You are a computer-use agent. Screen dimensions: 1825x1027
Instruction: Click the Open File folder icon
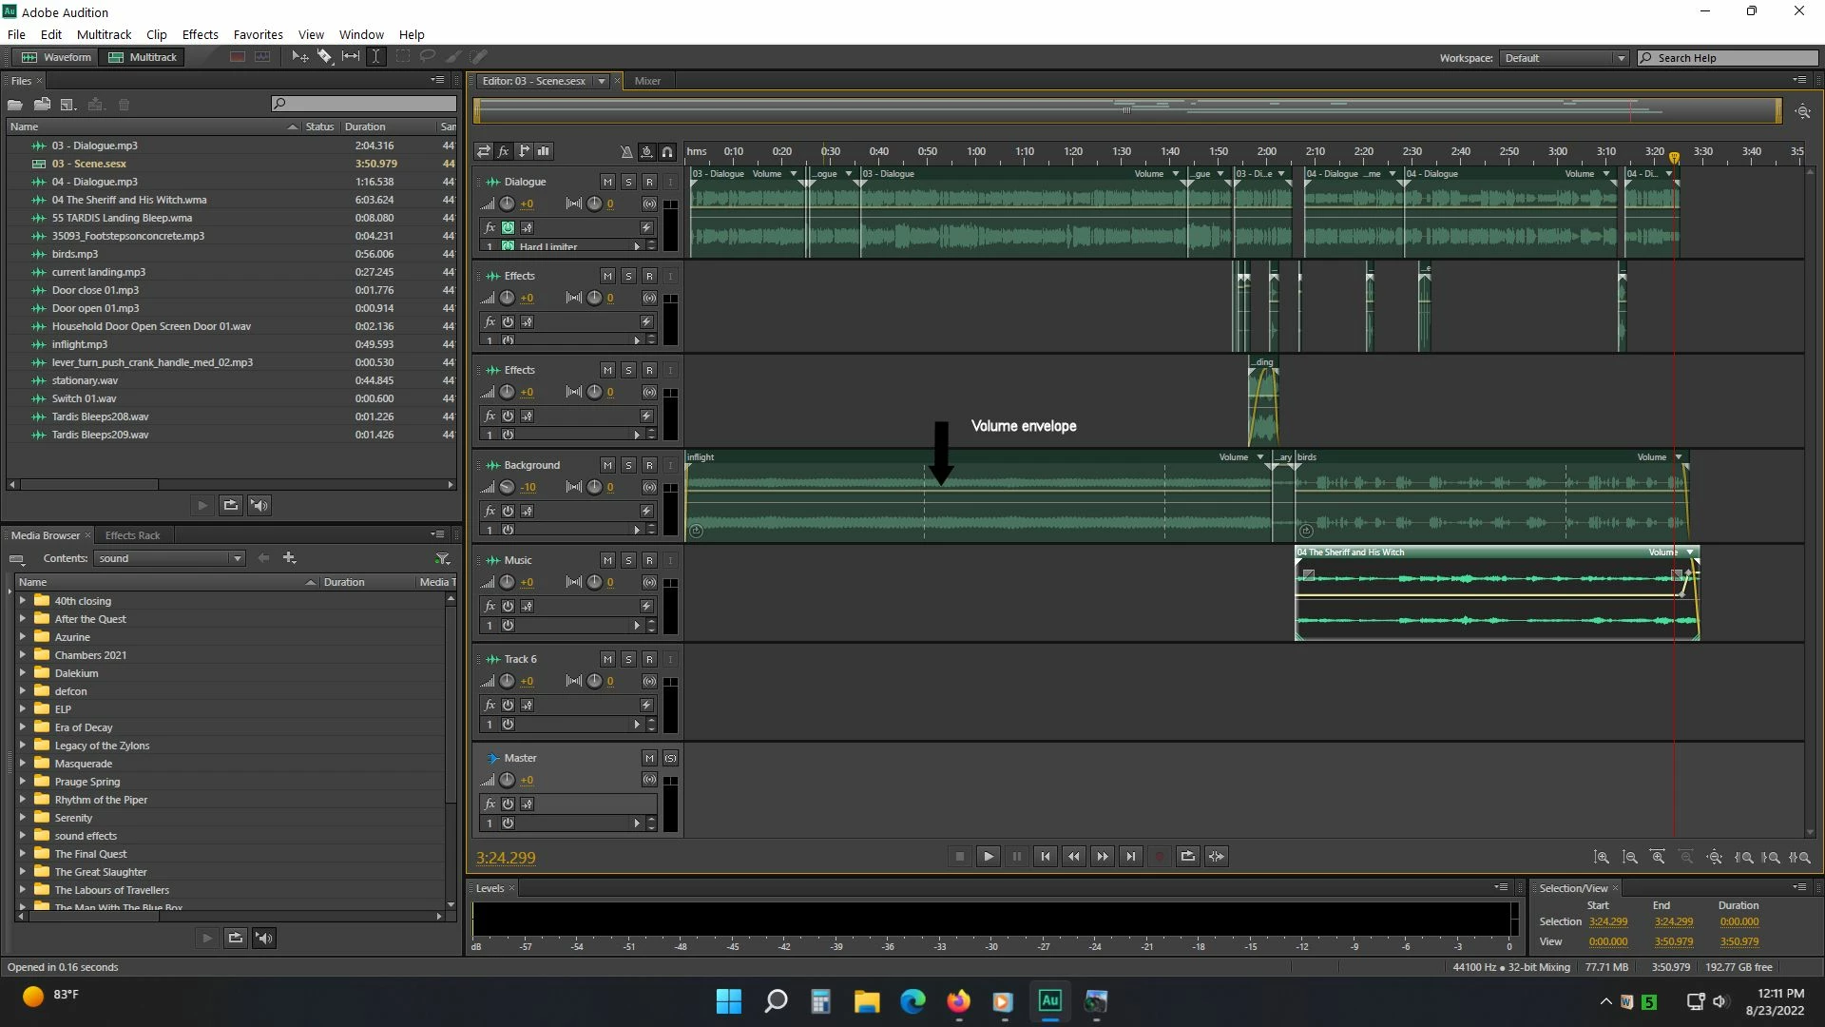point(15,105)
